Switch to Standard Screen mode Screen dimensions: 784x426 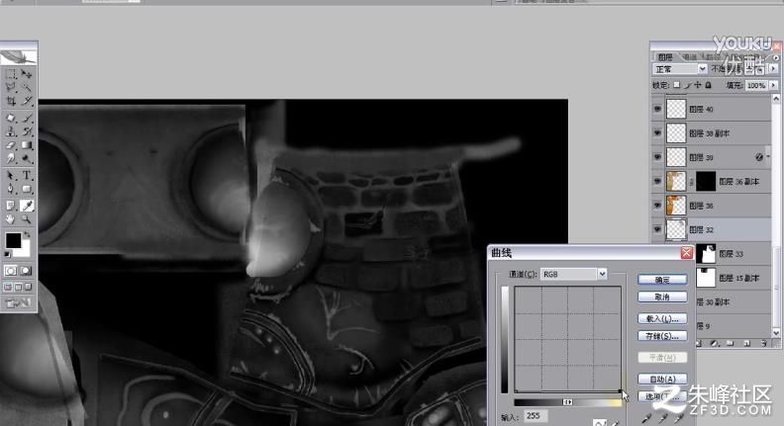[8, 288]
